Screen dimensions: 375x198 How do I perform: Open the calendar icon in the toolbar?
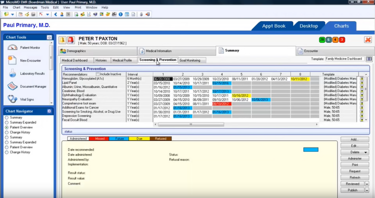point(20,14)
